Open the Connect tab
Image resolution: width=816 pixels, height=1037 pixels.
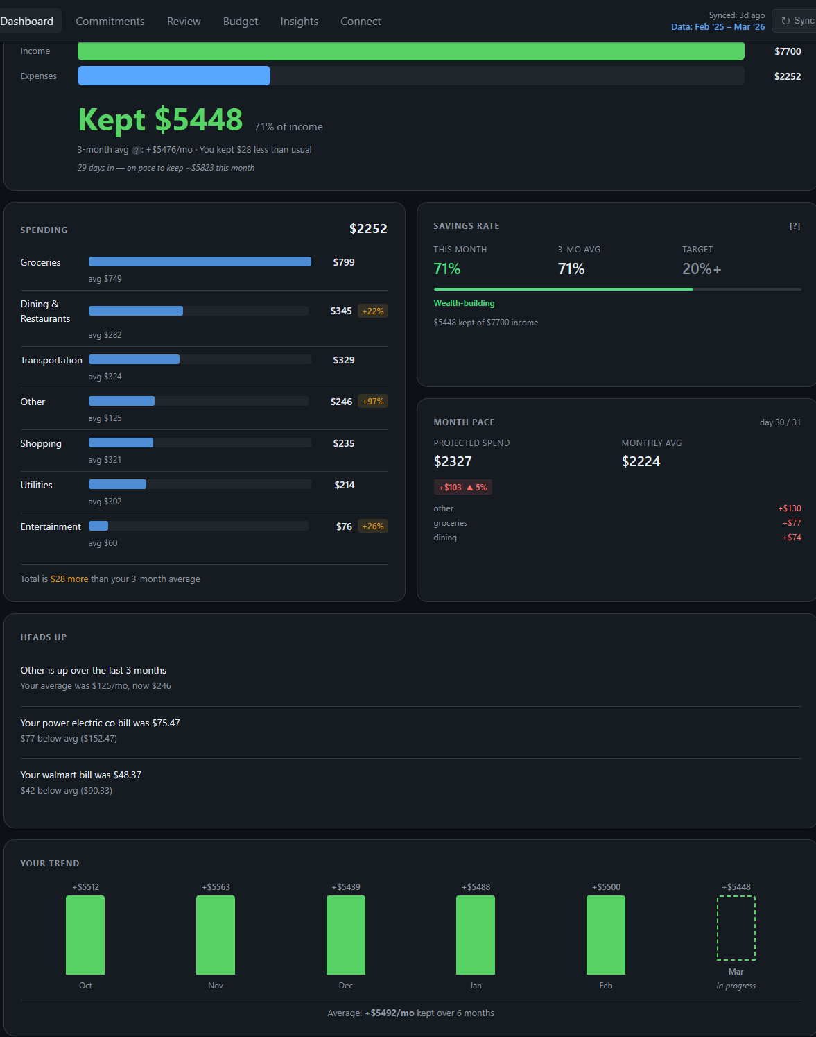360,21
